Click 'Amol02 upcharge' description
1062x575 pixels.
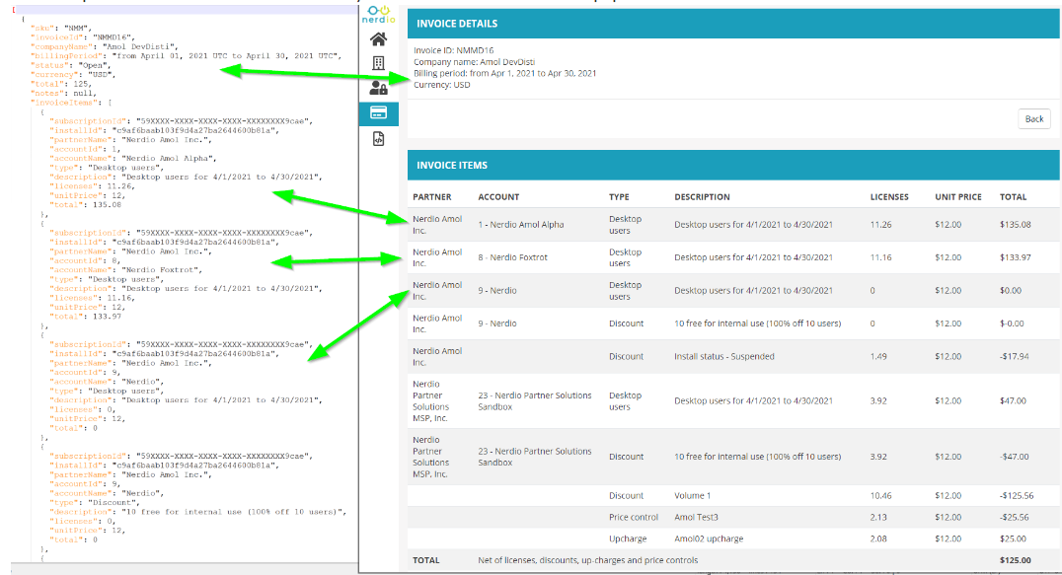point(709,539)
